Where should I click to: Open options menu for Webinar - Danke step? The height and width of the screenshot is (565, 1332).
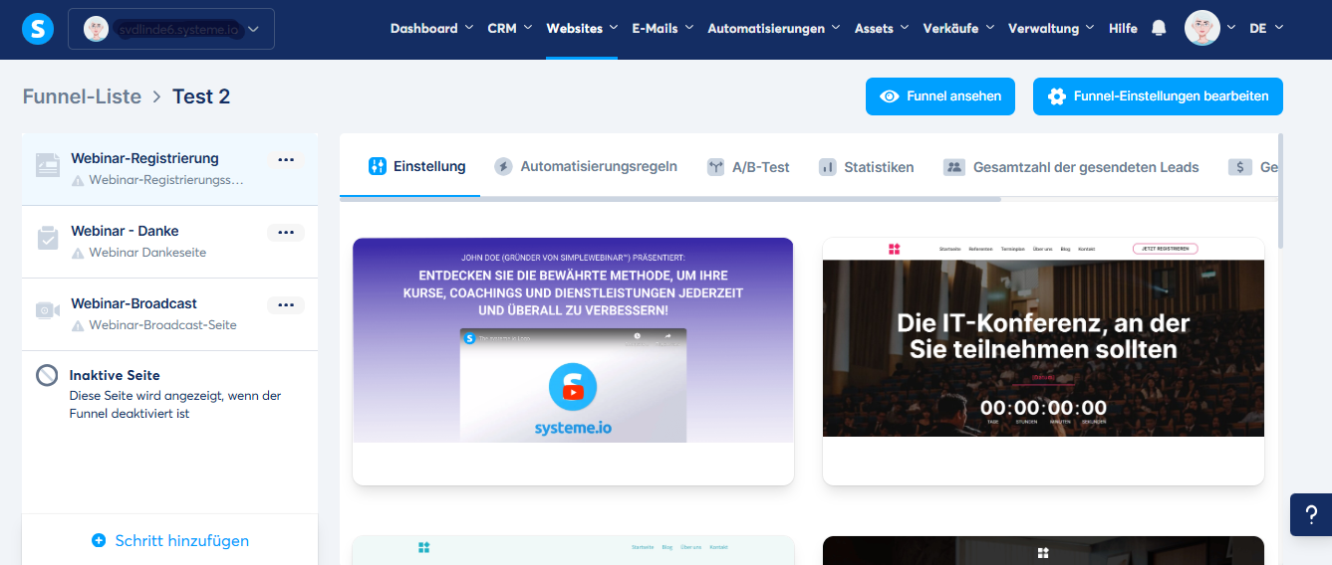coord(286,233)
